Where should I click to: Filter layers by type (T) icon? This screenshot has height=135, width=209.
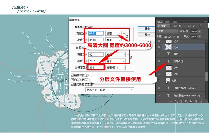pyautogui.click(x=185, y=26)
